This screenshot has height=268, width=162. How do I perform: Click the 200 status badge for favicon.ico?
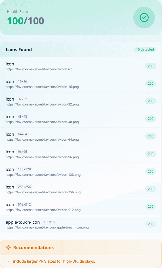[151, 66]
